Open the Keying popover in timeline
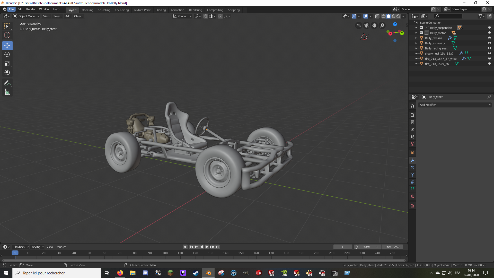 [37, 247]
